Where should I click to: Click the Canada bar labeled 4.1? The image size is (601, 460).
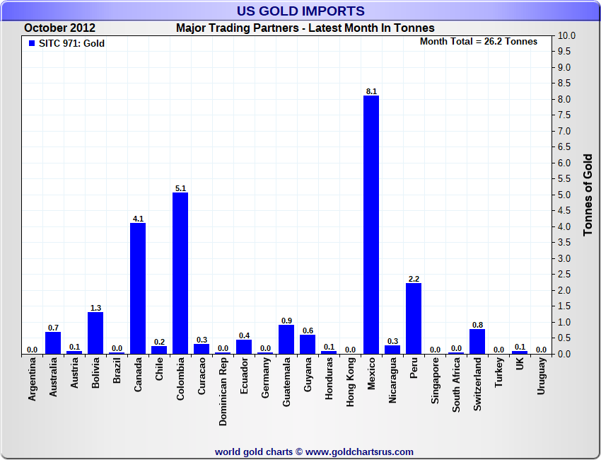(138, 289)
